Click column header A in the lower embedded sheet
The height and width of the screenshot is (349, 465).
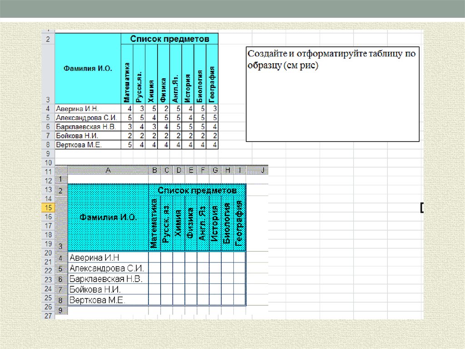pyautogui.click(x=108, y=170)
